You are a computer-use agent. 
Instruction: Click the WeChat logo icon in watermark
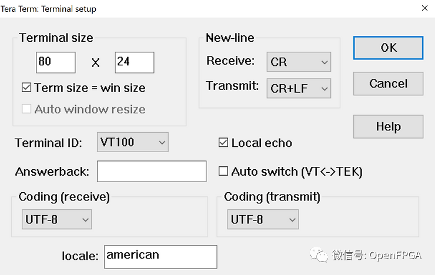(320, 254)
